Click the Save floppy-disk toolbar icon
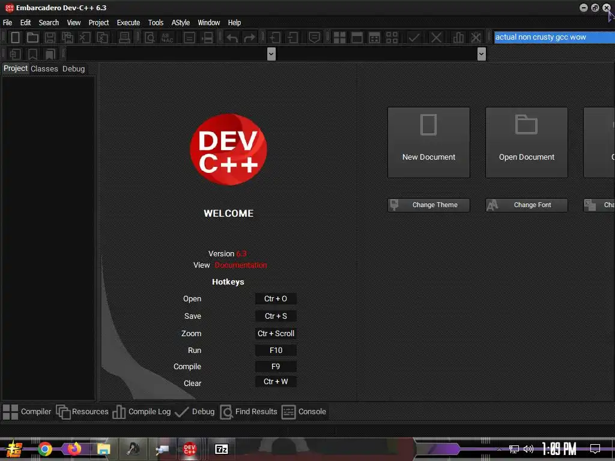 pos(50,38)
